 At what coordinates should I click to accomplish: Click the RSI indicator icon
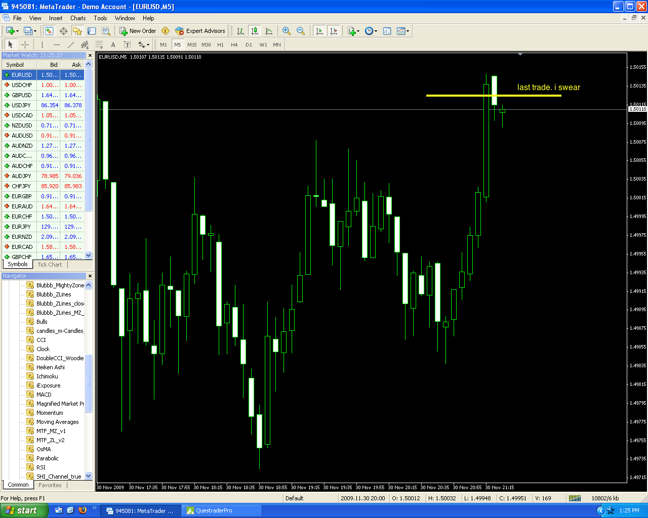coord(30,467)
